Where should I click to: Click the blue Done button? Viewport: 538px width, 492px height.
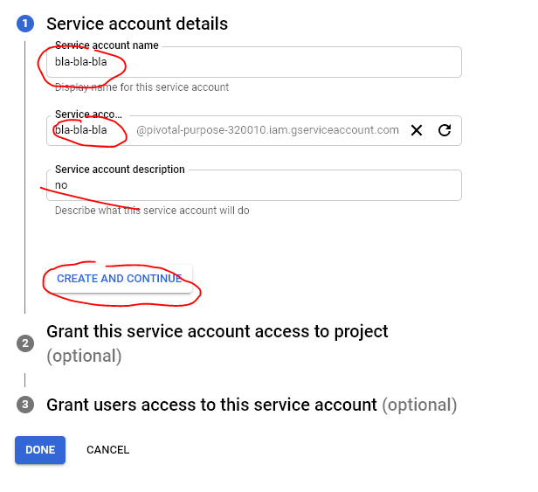(40, 450)
